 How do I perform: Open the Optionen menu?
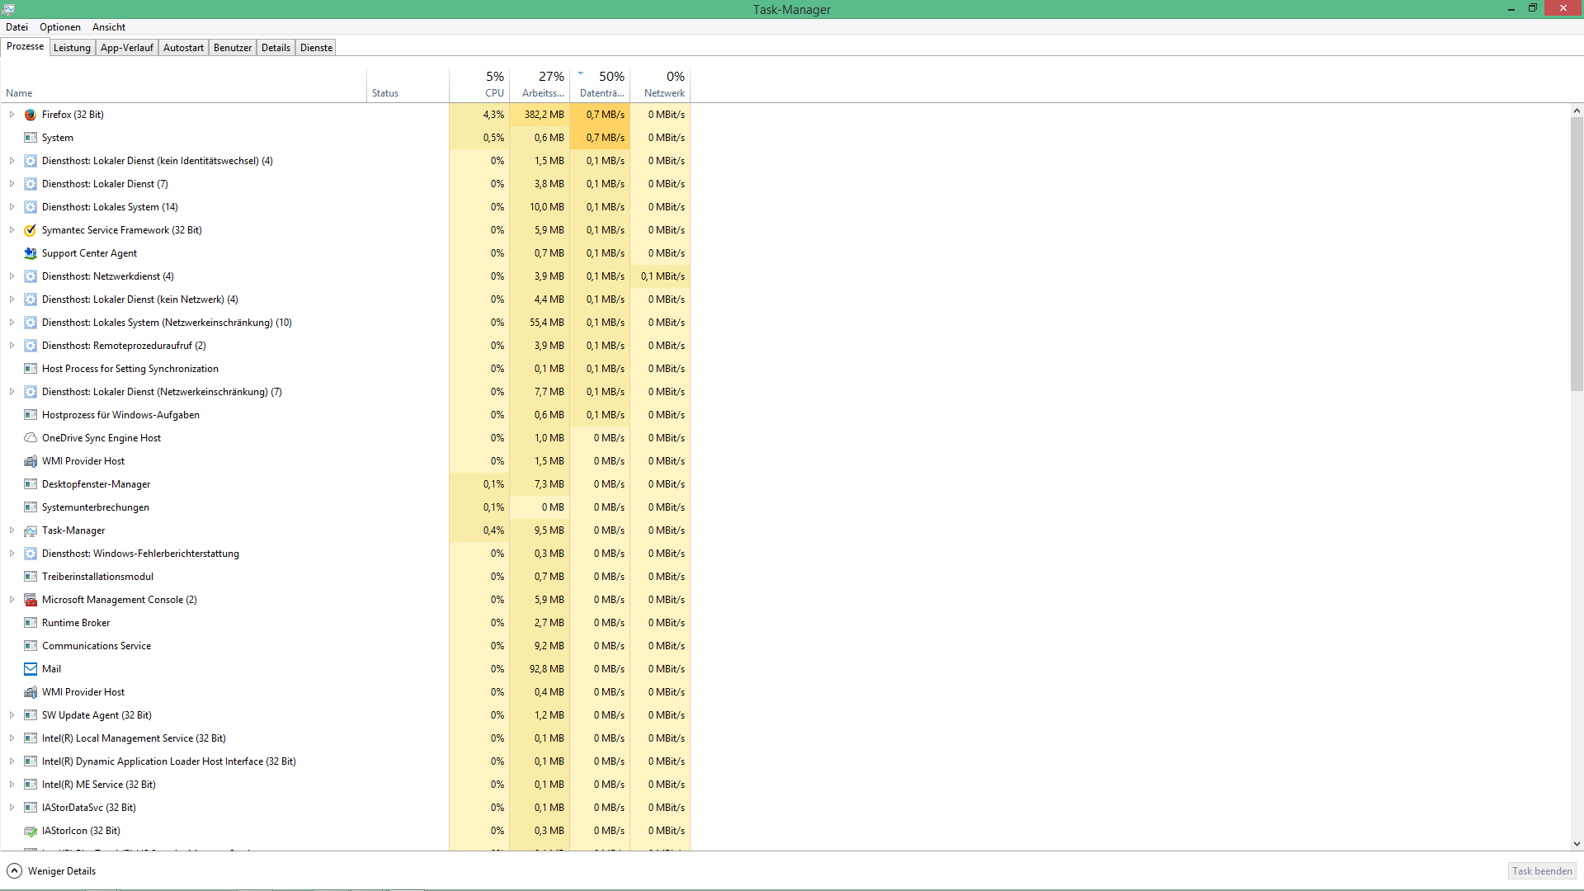[60, 27]
